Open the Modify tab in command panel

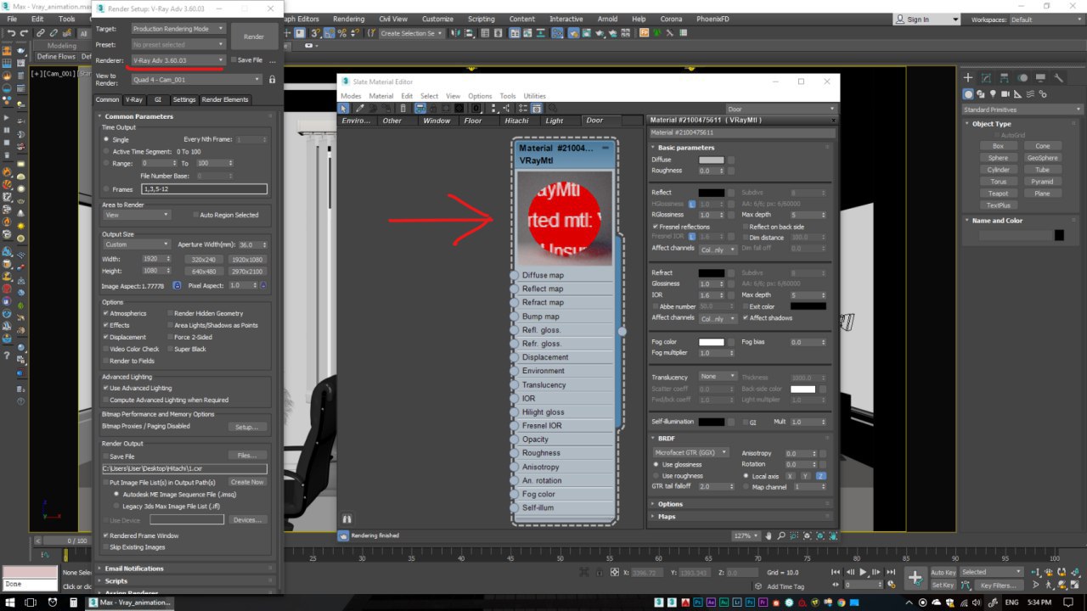[986, 77]
